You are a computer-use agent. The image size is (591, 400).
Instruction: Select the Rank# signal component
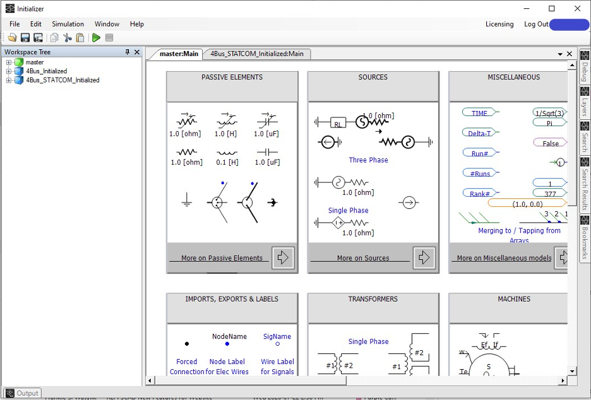click(481, 193)
